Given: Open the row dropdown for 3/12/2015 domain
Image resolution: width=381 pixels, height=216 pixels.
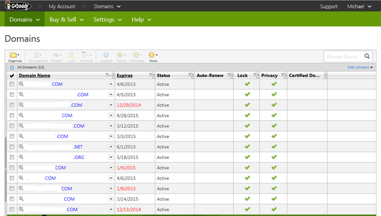Looking at the screenshot, I should coord(111,126).
